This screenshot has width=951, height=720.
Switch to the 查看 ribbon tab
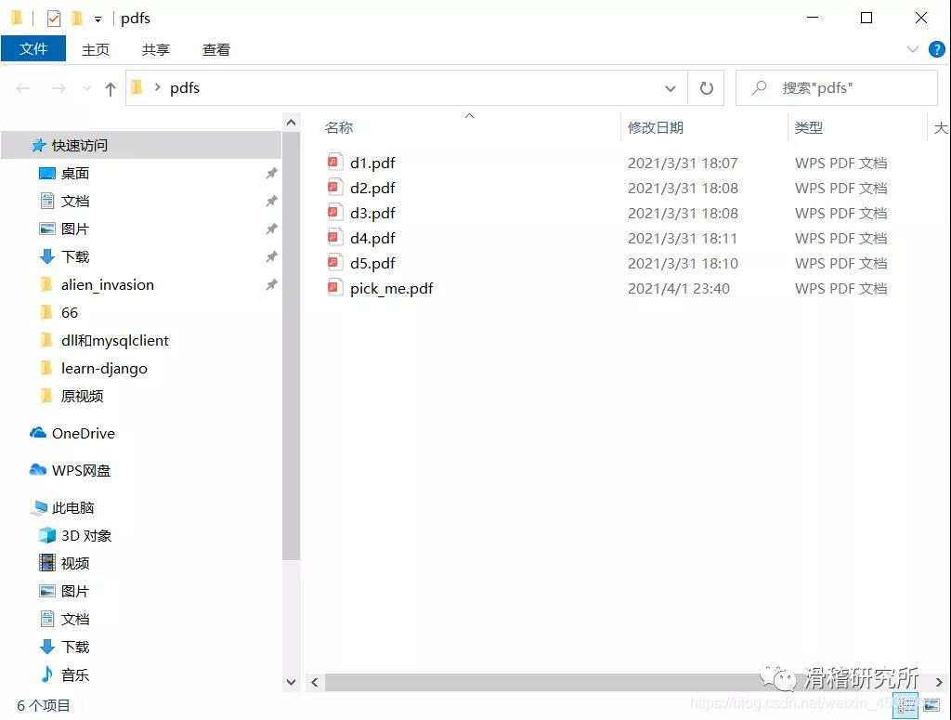tap(215, 50)
